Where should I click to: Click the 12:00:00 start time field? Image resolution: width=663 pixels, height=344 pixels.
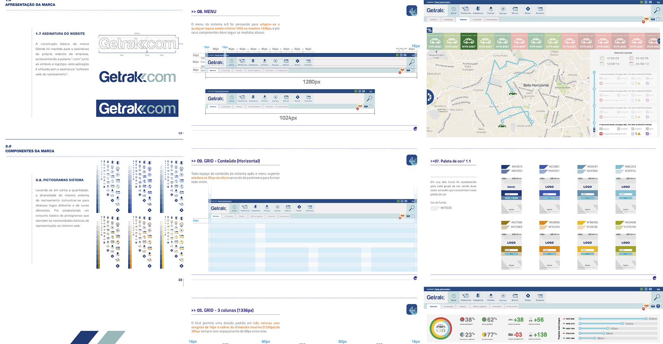click(x=613, y=59)
